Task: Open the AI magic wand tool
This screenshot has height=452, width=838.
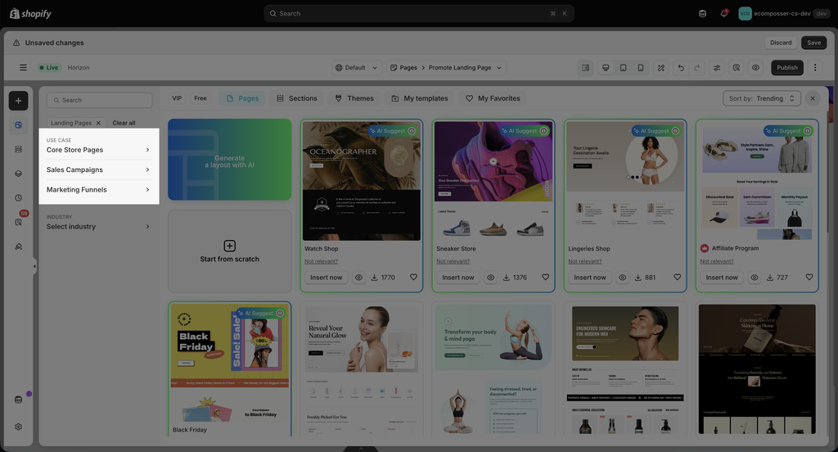Action: [x=661, y=67]
